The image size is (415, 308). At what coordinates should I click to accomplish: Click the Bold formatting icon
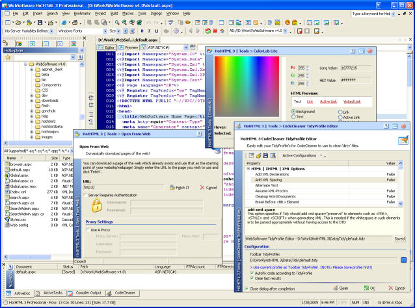(142, 31)
